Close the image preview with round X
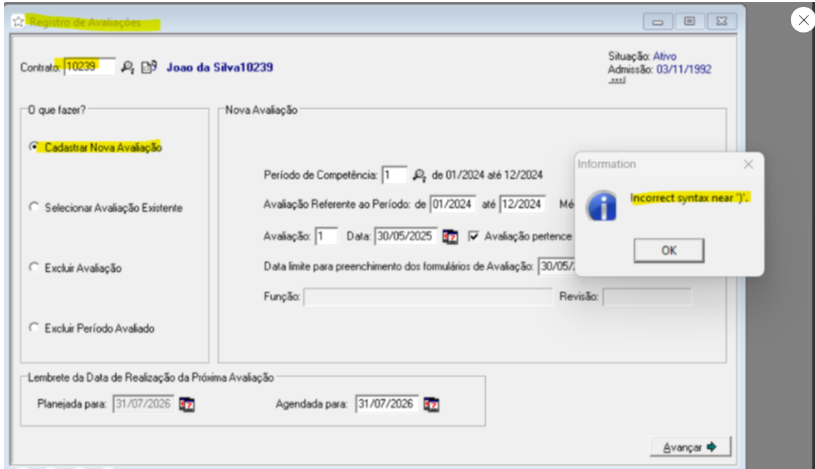 (802, 20)
